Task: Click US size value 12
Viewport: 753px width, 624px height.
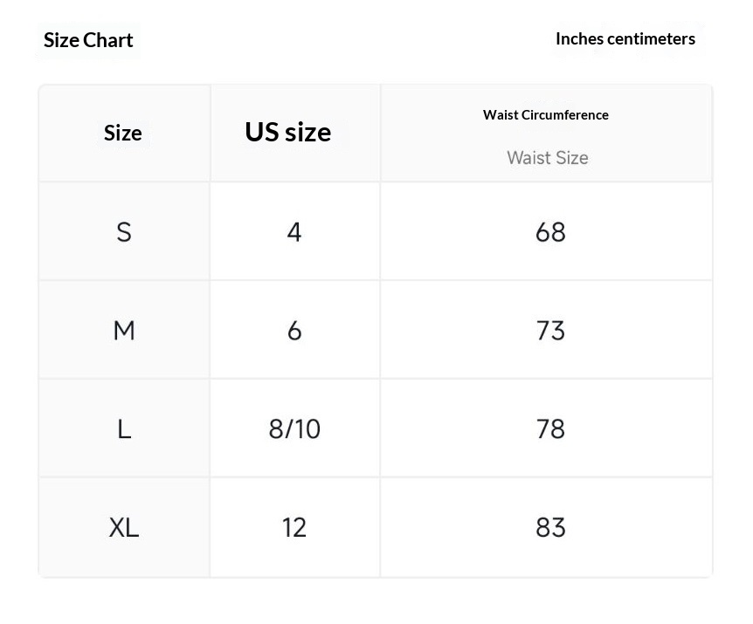Action: click(x=294, y=528)
